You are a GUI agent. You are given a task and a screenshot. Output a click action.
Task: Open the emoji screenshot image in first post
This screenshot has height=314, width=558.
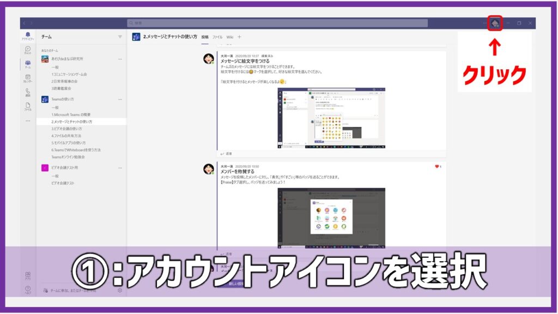(331, 118)
